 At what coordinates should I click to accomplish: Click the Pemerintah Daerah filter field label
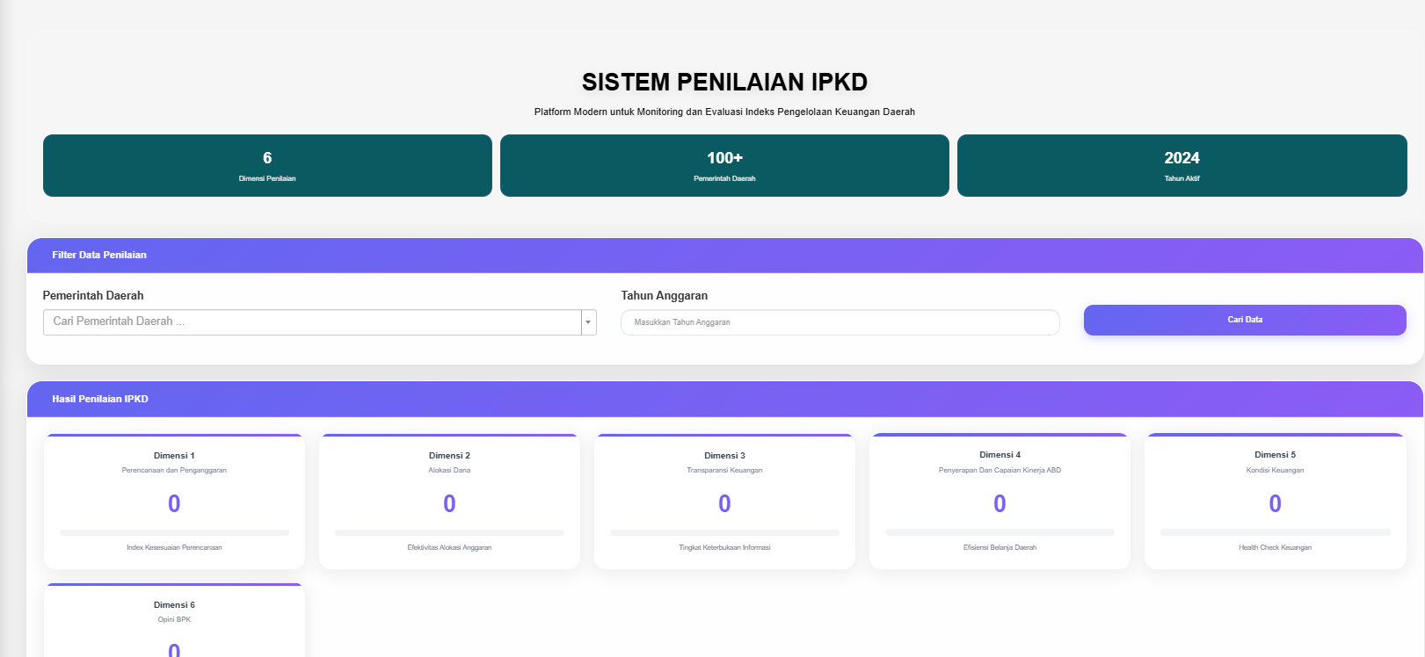pyautogui.click(x=93, y=296)
